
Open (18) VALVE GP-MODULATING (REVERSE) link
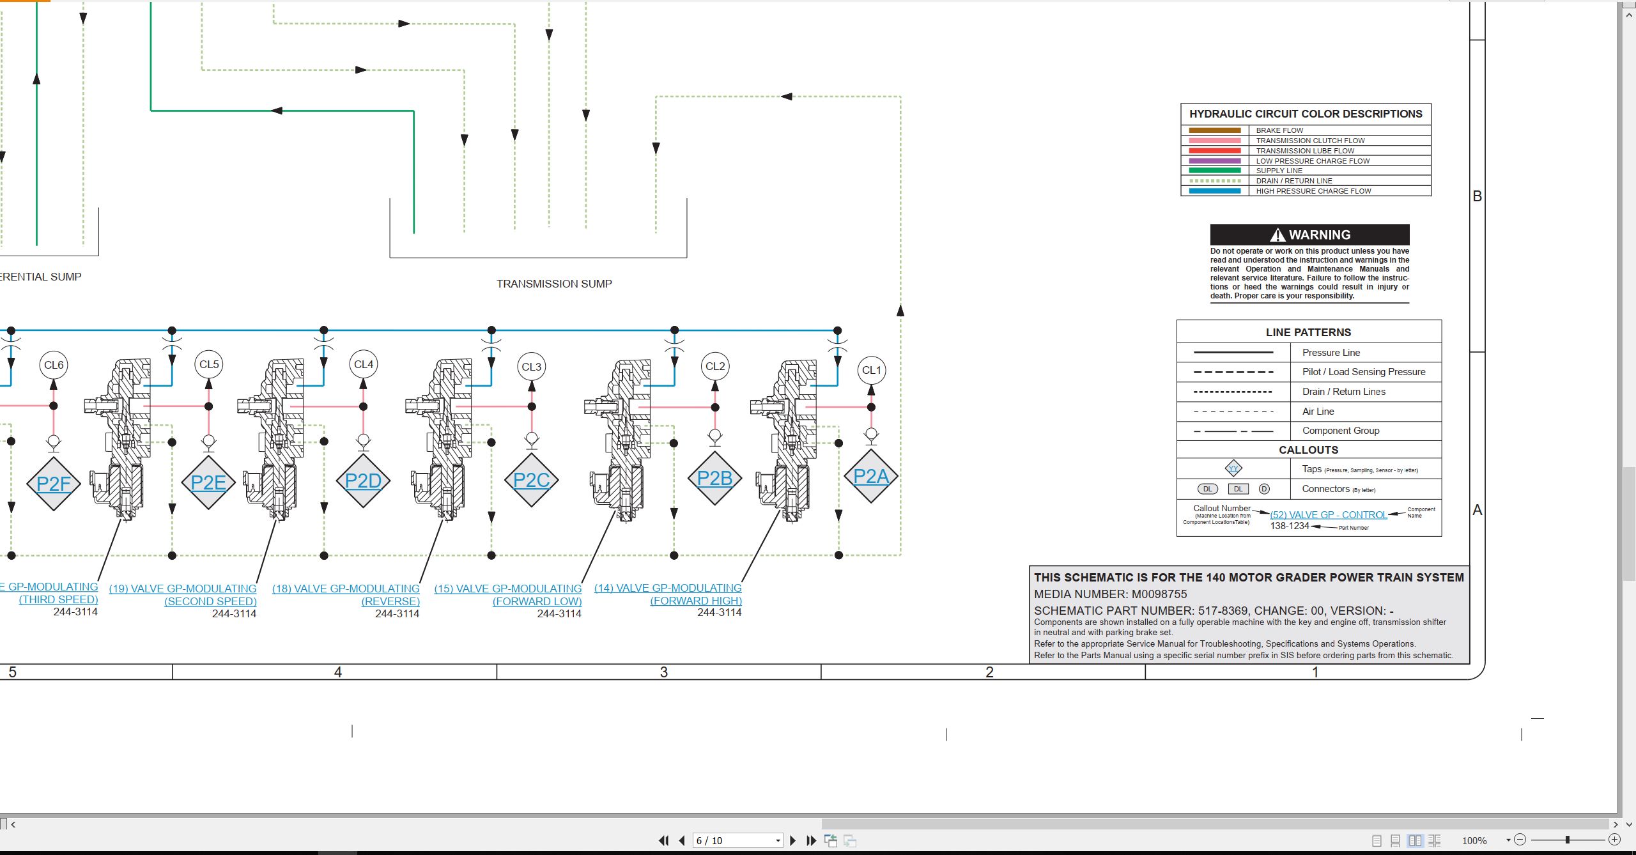tap(346, 595)
